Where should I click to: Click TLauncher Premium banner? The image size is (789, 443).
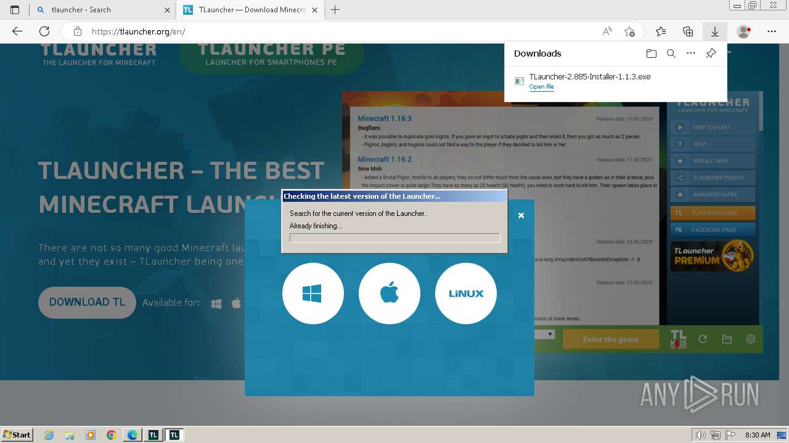[x=713, y=256]
